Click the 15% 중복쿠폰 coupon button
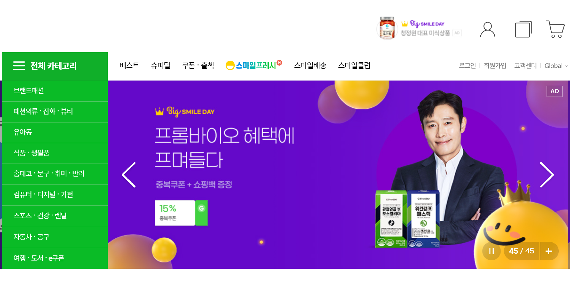The image size is (570, 281). tap(181, 213)
